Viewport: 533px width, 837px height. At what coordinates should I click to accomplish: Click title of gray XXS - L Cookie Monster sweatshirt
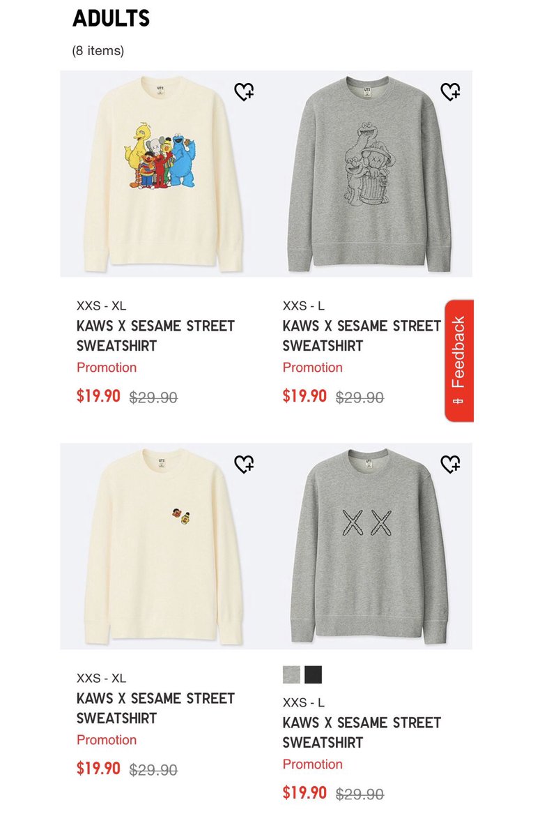362,335
